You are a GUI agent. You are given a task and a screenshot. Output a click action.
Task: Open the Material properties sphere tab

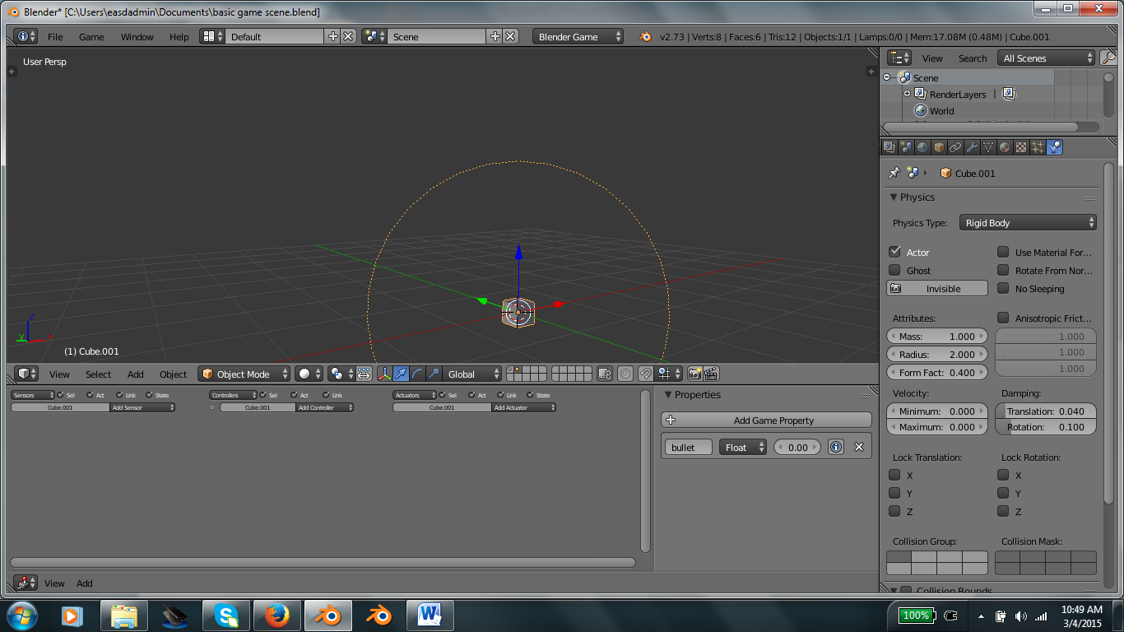click(x=1005, y=147)
